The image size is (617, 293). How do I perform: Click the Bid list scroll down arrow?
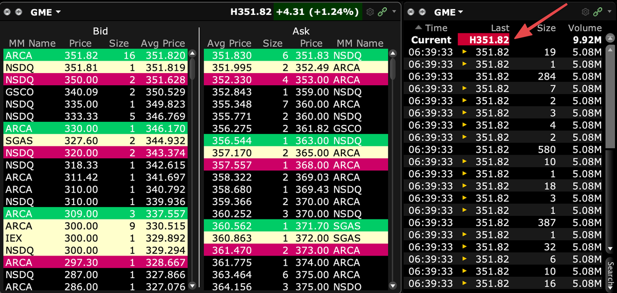click(x=193, y=285)
